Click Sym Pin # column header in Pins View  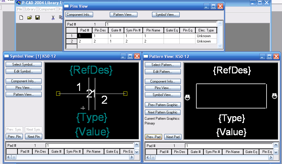tap(133, 30)
